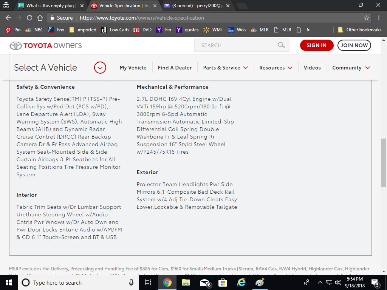Open the Other bookmarks folder
The width and height of the screenshot is (387, 290).
[360, 30]
